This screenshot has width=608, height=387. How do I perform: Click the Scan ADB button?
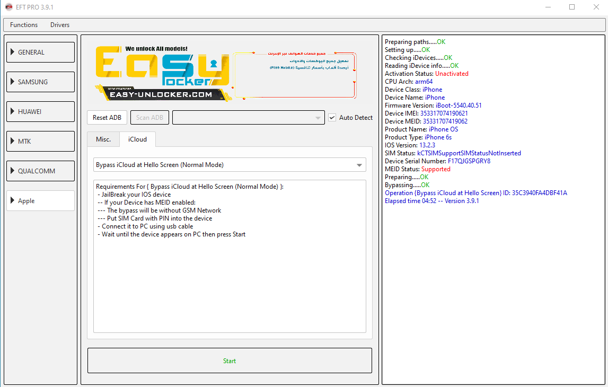tap(149, 118)
